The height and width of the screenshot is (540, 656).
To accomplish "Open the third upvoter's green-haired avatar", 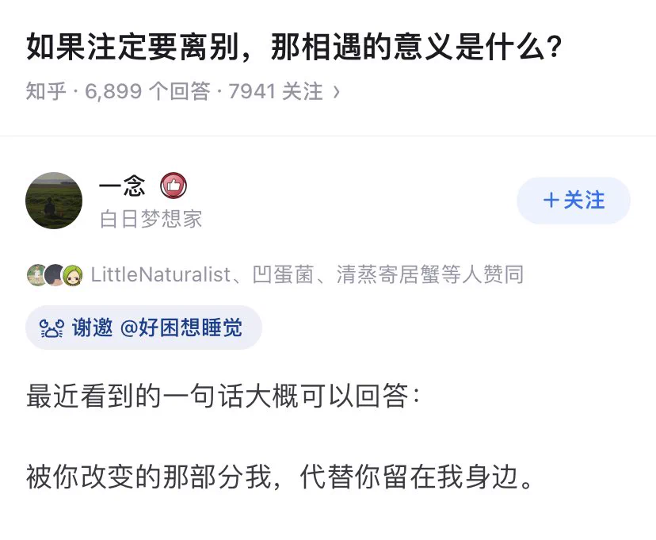I will pyautogui.click(x=72, y=275).
